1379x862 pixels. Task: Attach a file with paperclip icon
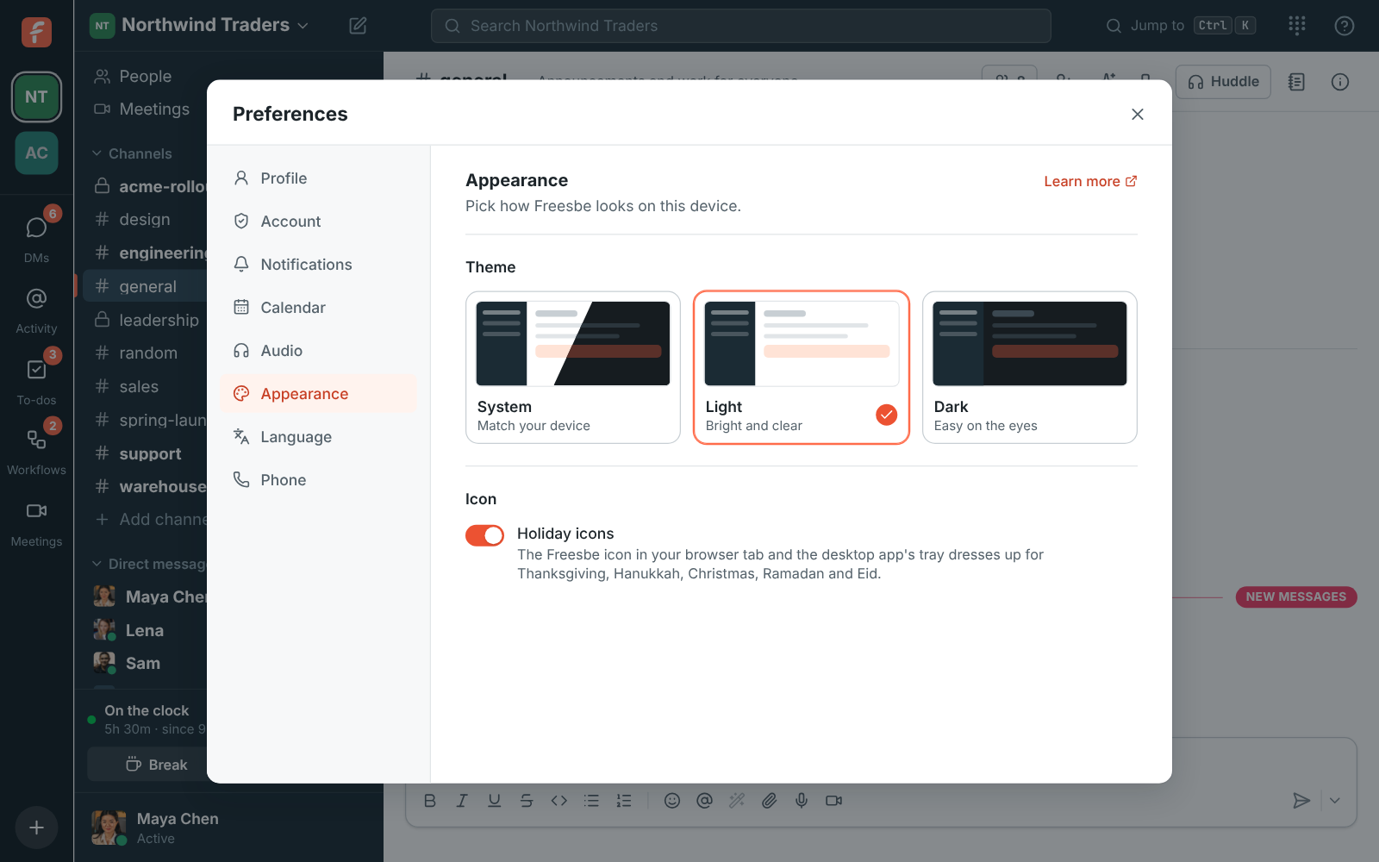point(769,801)
